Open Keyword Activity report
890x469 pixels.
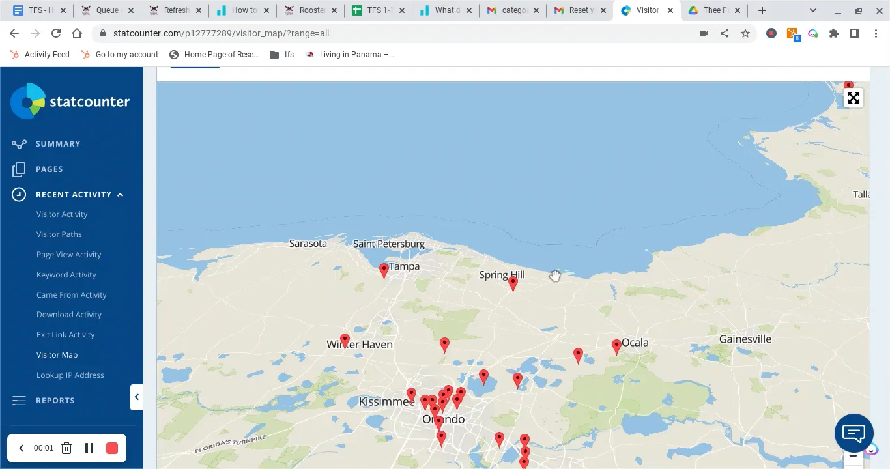tap(66, 275)
